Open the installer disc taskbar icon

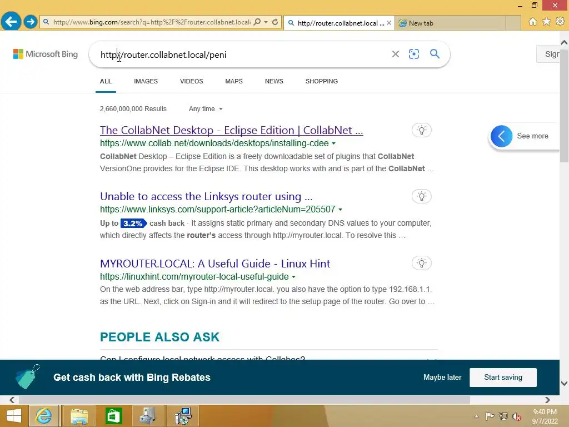[182, 416]
